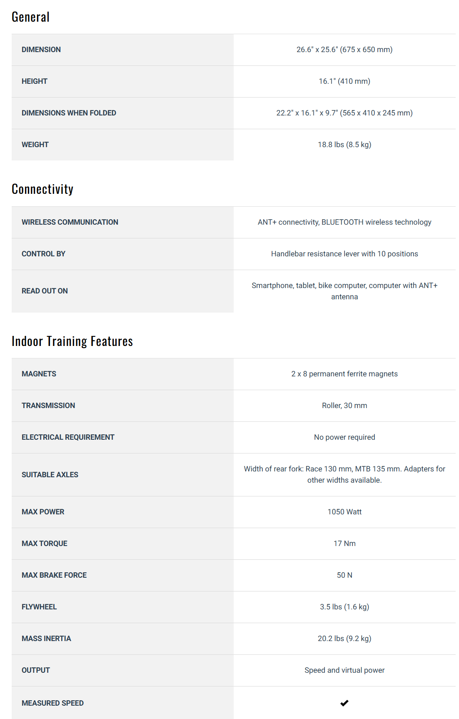459x719 pixels.
Task: Click the DIMENSIONS WHEN FOLDED label
Action: click(x=69, y=113)
